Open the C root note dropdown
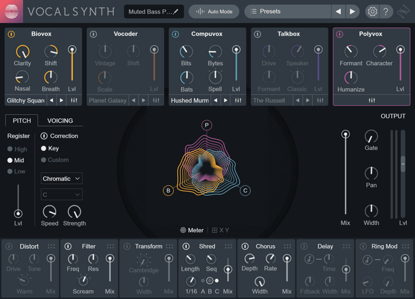This screenshot has height=299, width=415. coord(62,195)
